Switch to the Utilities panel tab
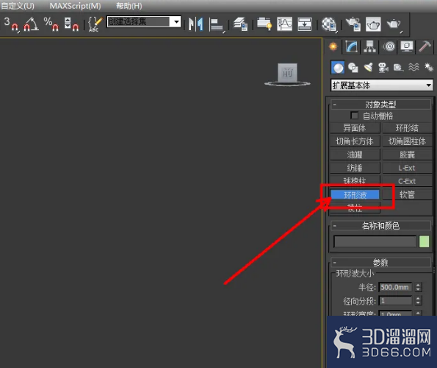Image resolution: width=437 pixels, height=368 pixels. [x=425, y=46]
